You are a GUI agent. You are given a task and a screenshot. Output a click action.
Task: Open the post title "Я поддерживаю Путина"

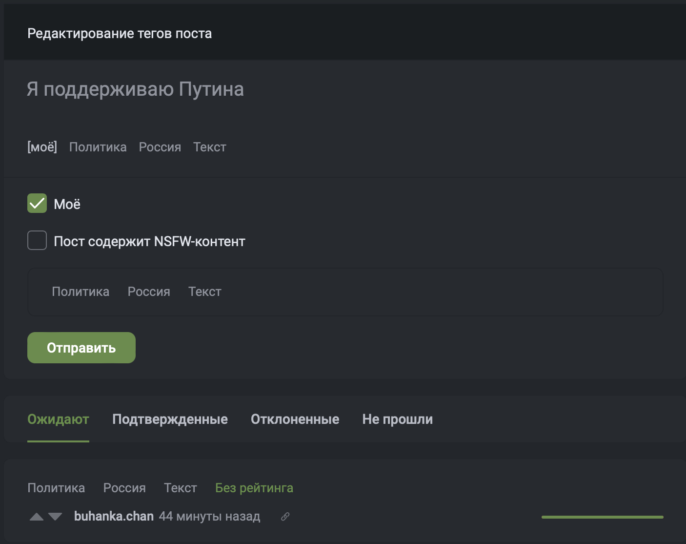tap(135, 89)
